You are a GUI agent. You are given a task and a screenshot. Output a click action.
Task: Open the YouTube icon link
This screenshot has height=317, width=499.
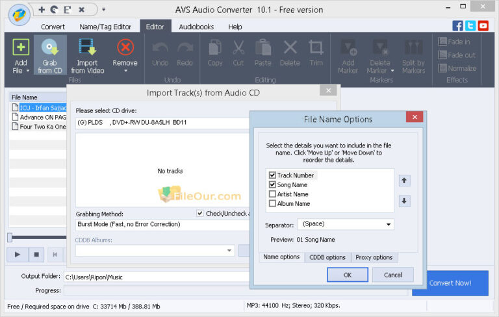pos(483,26)
